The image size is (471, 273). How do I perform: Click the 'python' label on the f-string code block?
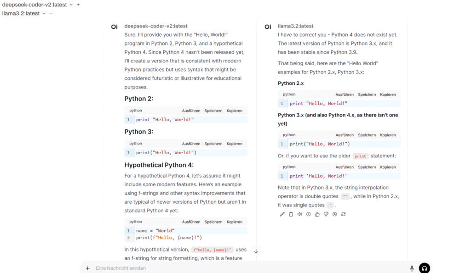[136, 222]
